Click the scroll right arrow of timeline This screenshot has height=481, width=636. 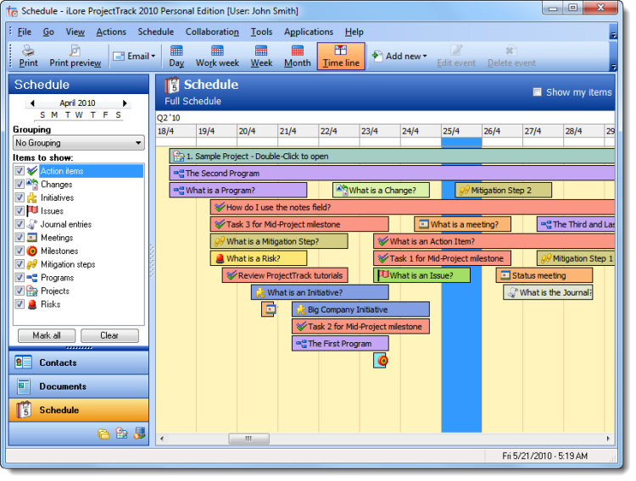(x=608, y=439)
